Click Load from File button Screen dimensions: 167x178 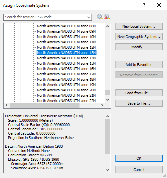coord(139,93)
